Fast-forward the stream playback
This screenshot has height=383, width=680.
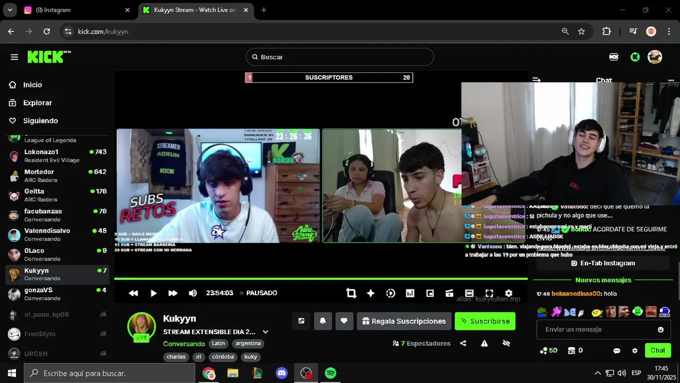(x=173, y=293)
